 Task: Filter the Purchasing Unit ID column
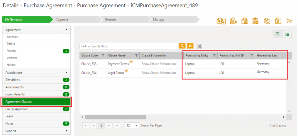tap(252, 56)
